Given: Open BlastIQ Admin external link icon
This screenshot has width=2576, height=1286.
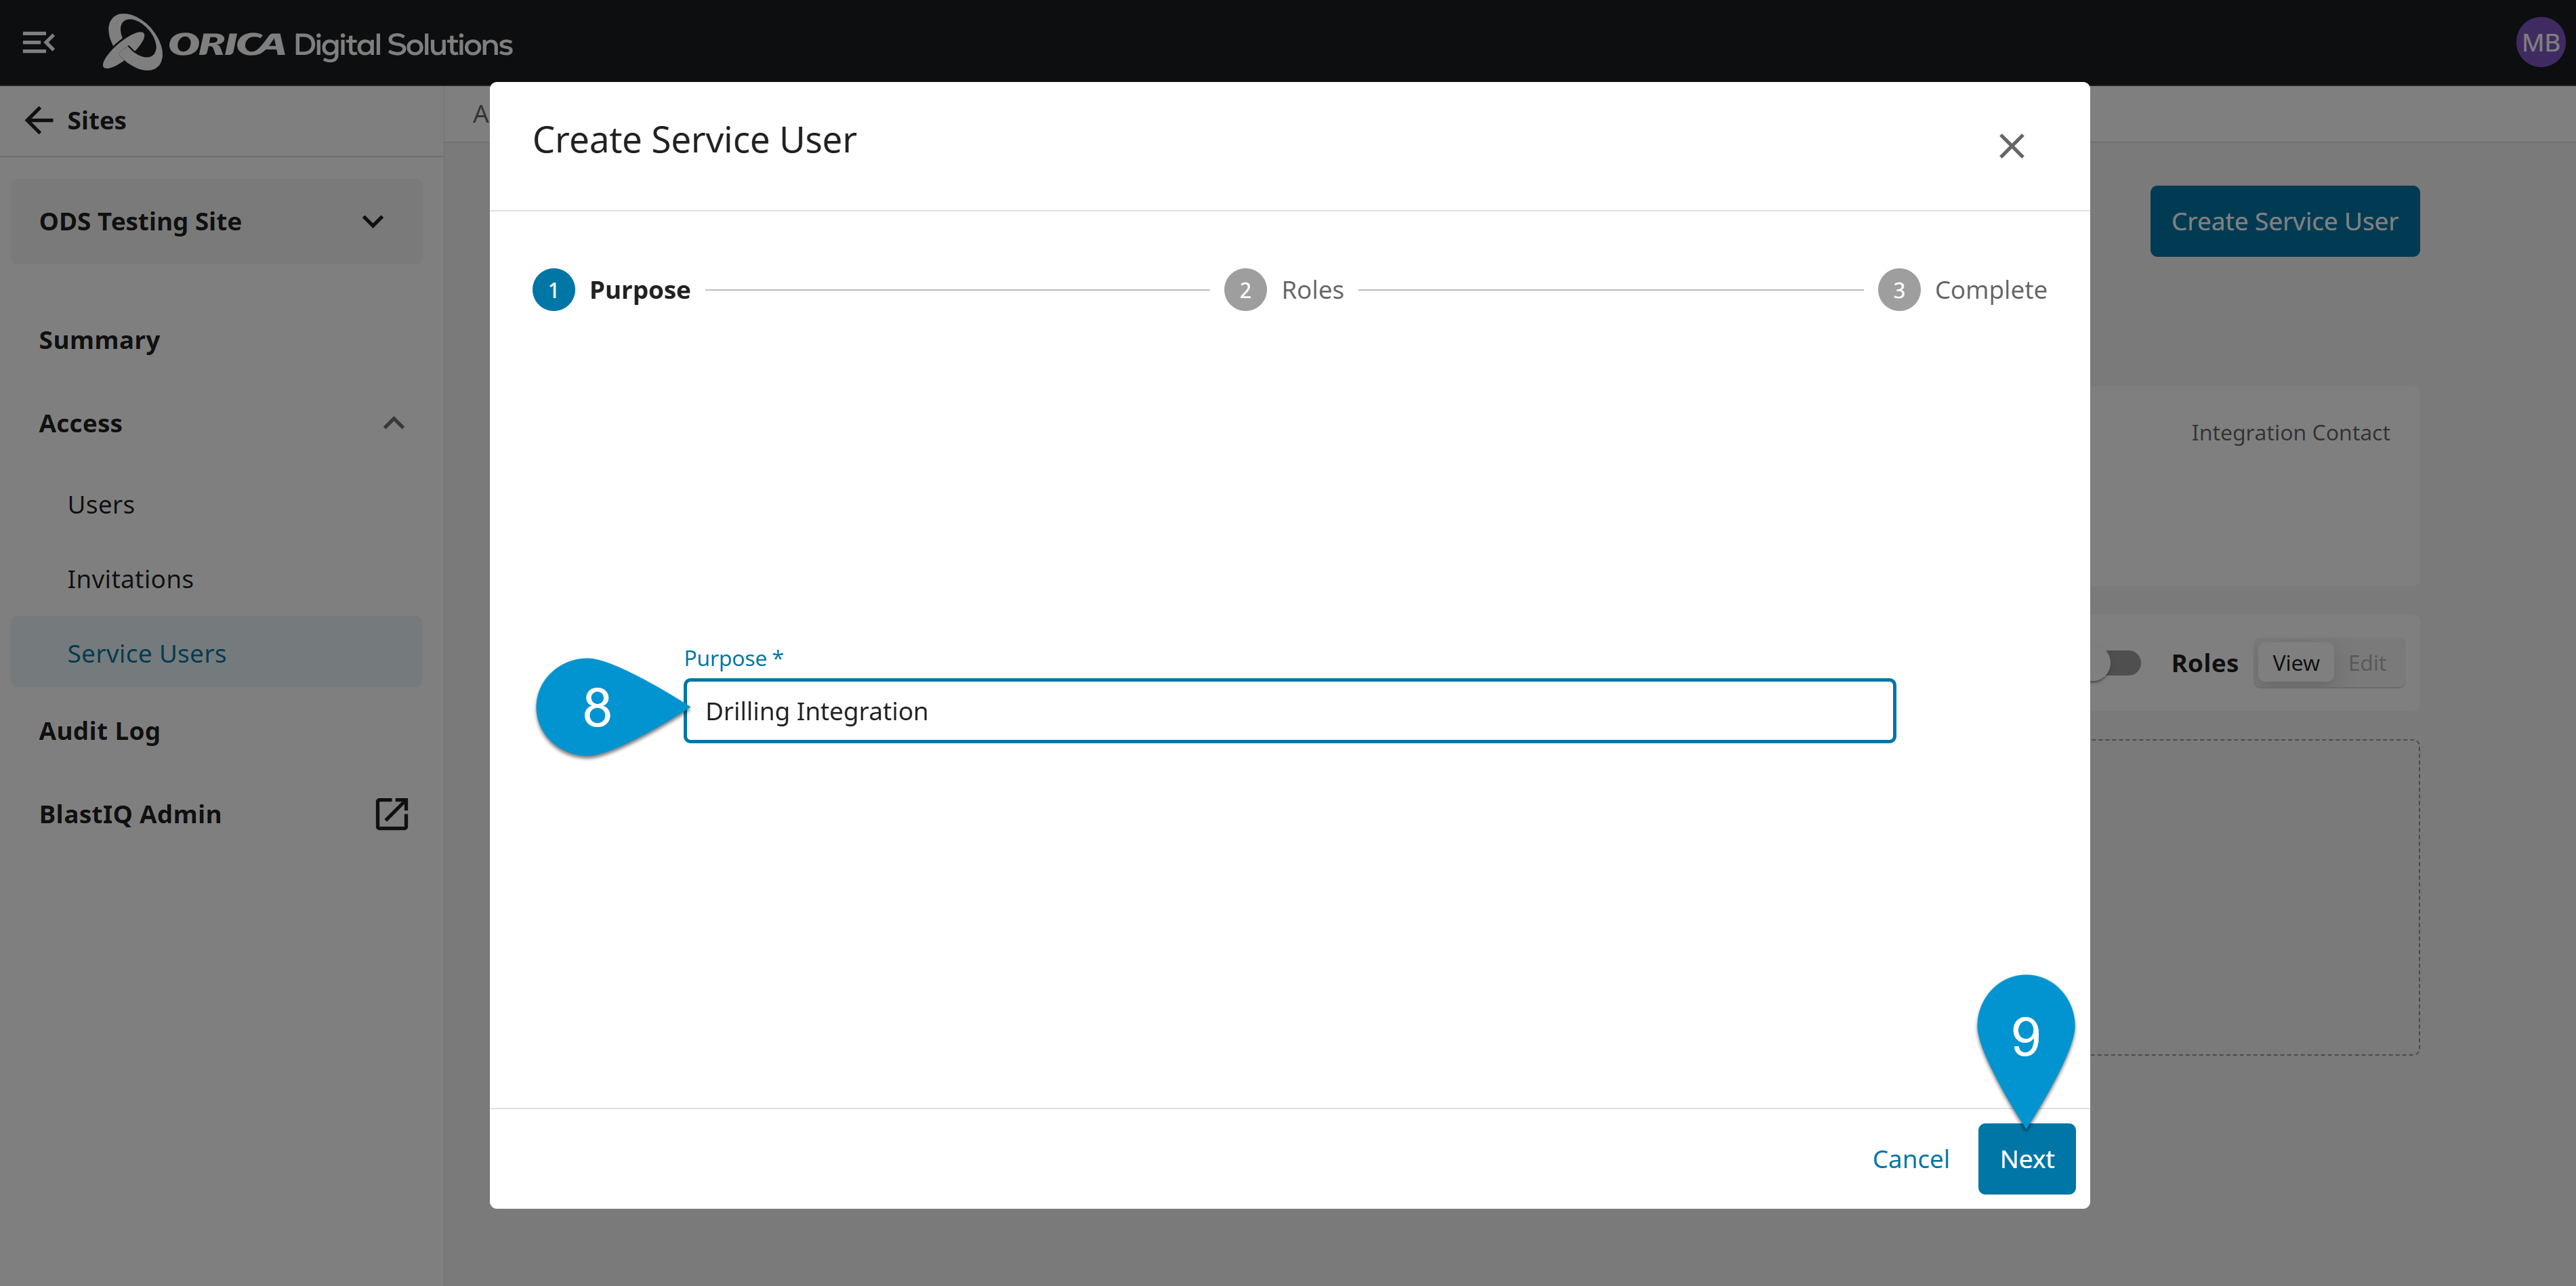Looking at the screenshot, I should (x=391, y=814).
